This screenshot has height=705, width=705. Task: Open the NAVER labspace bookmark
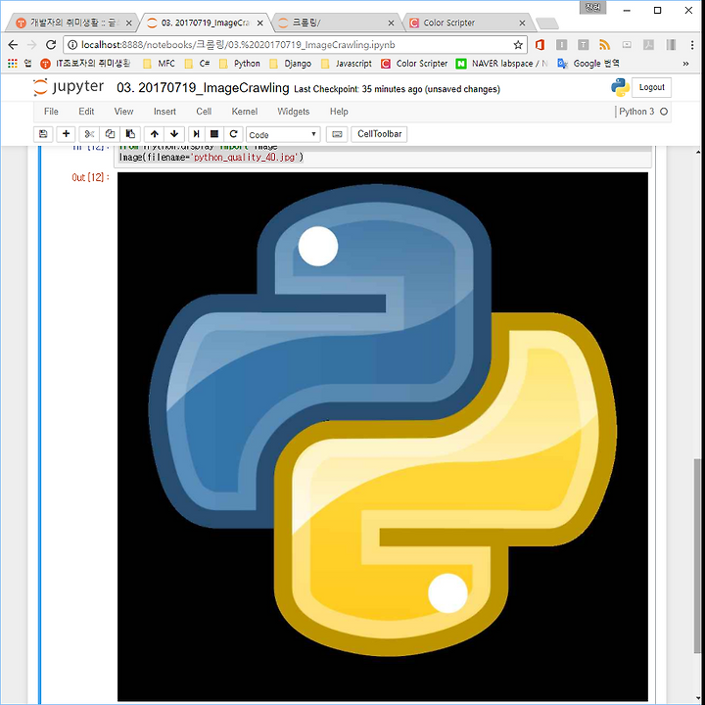pyautogui.click(x=501, y=64)
